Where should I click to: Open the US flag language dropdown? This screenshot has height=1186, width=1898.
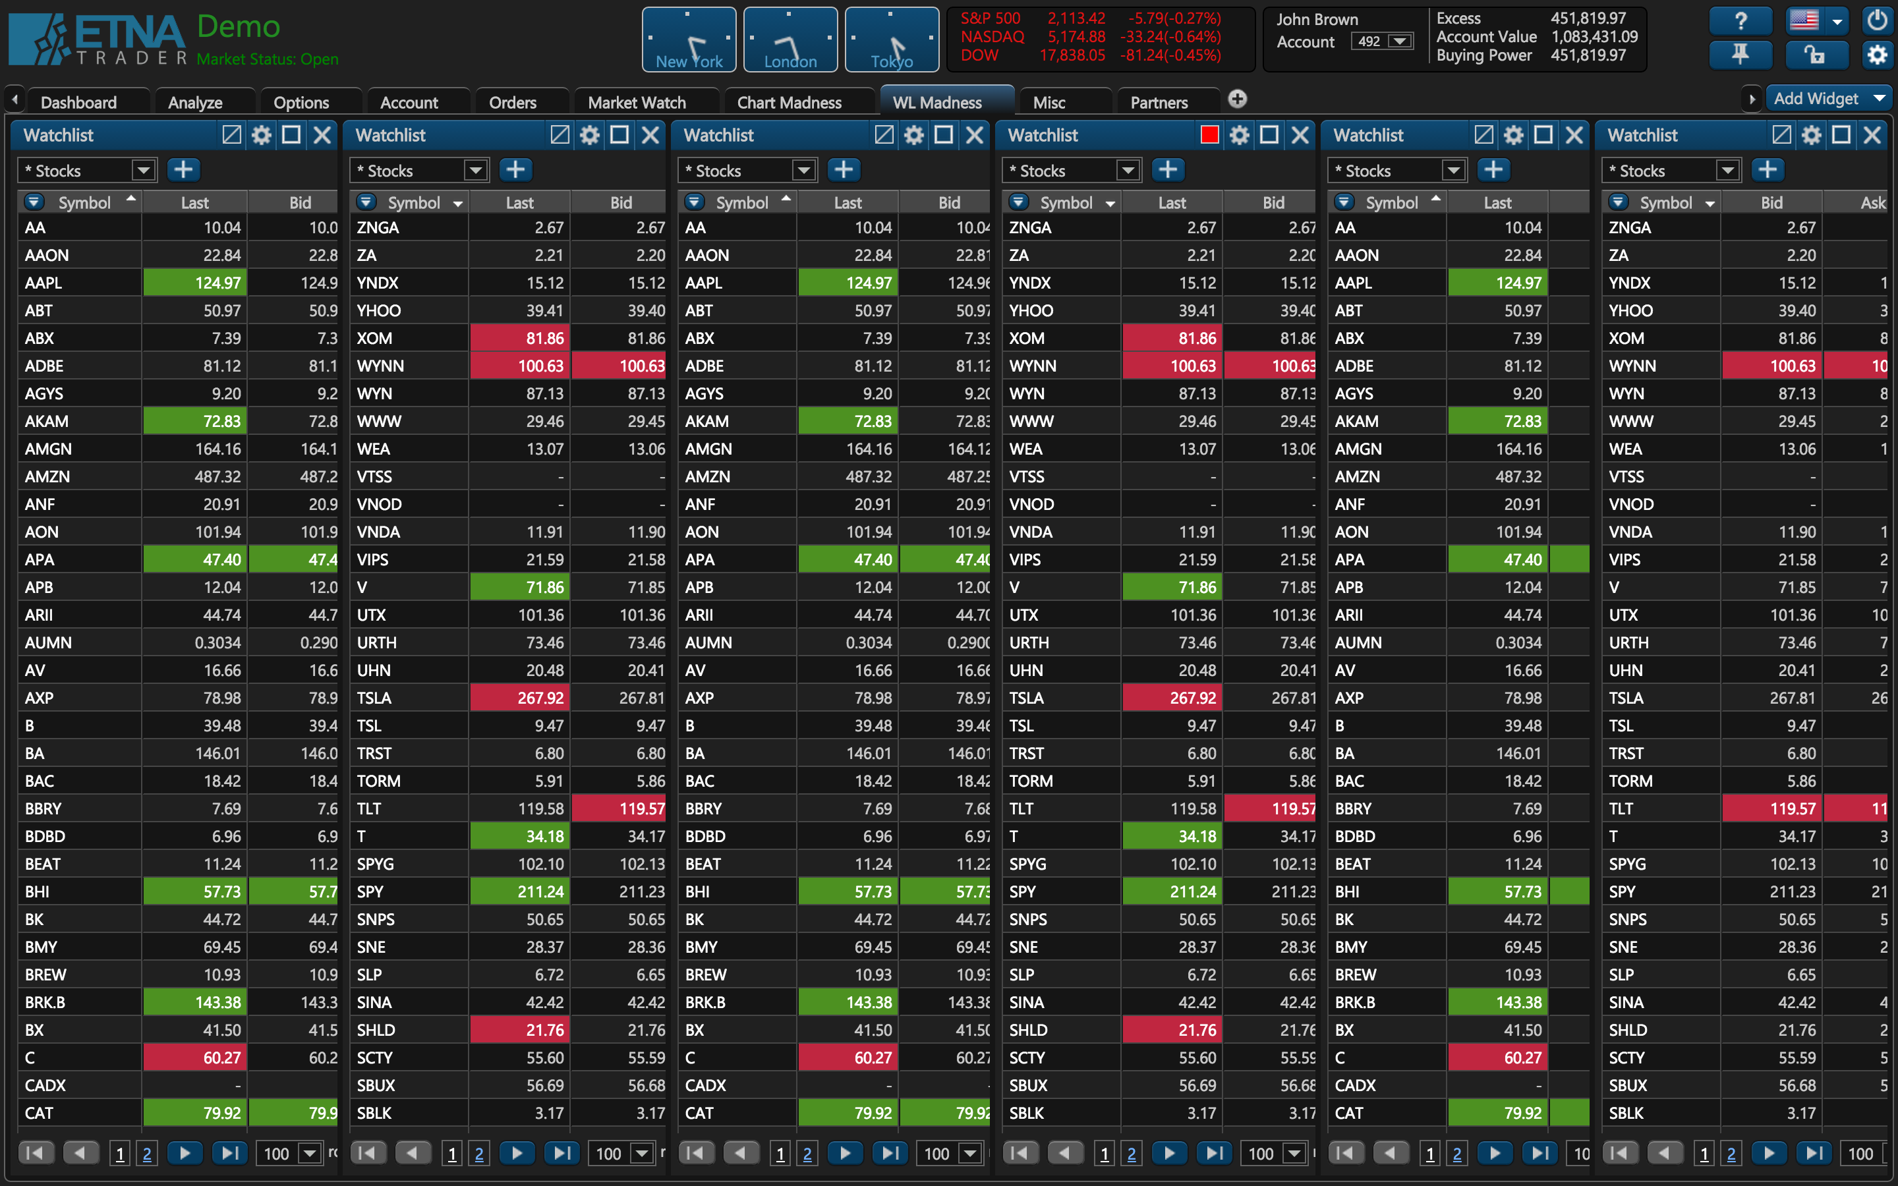1816,20
